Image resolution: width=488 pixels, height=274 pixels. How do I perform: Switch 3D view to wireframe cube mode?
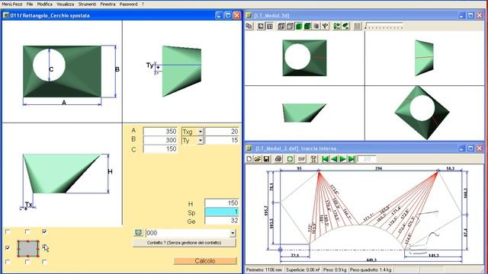(x=281, y=27)
